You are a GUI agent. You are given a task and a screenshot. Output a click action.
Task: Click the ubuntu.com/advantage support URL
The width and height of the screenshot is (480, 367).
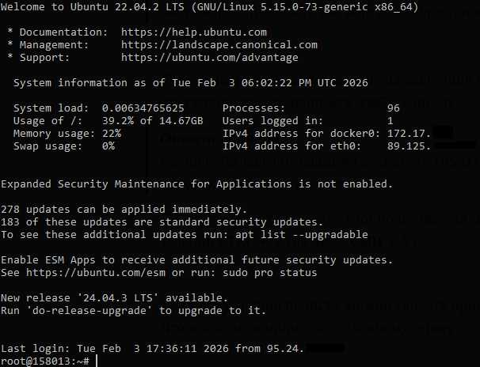[210, 58]
